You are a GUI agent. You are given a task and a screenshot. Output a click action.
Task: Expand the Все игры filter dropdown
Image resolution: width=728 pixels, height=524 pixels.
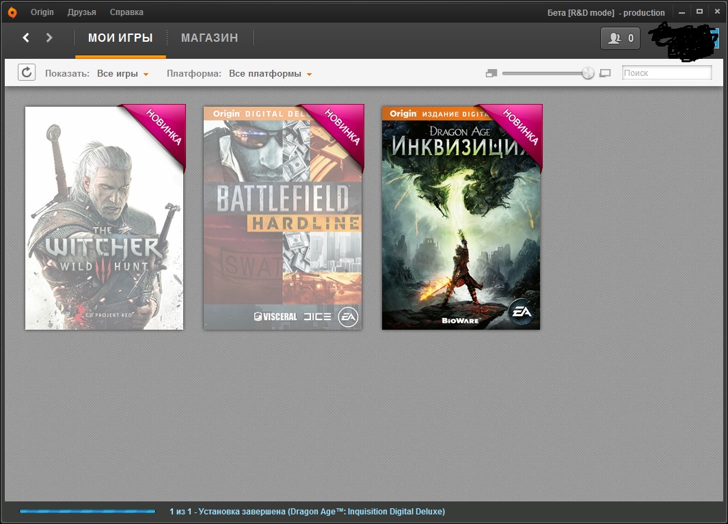click(122, 73)
